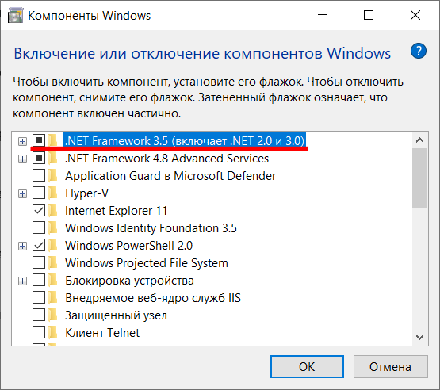Tick the Клиент Telnet checkbox

pos(39,332)
